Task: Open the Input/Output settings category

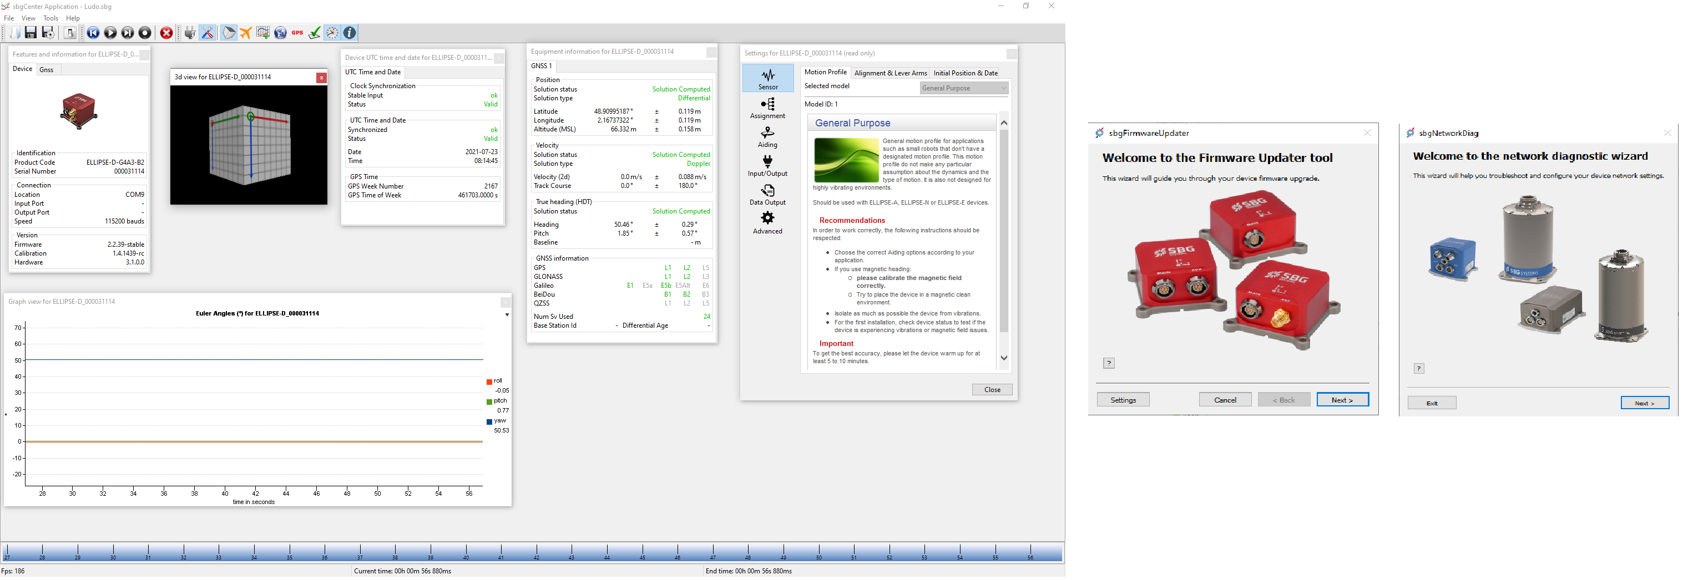Action: point(767,166)
